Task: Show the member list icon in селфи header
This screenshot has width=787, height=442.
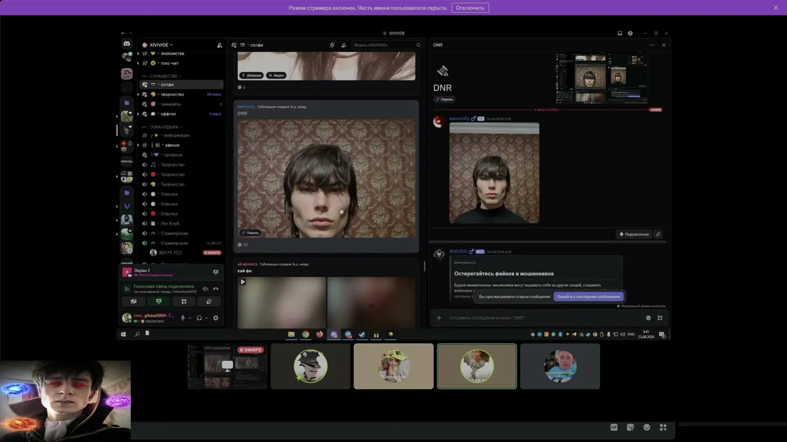Action: point(344,45)
